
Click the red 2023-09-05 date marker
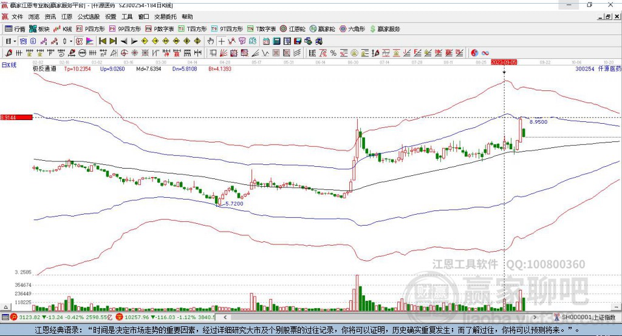(x=504, y=62)
